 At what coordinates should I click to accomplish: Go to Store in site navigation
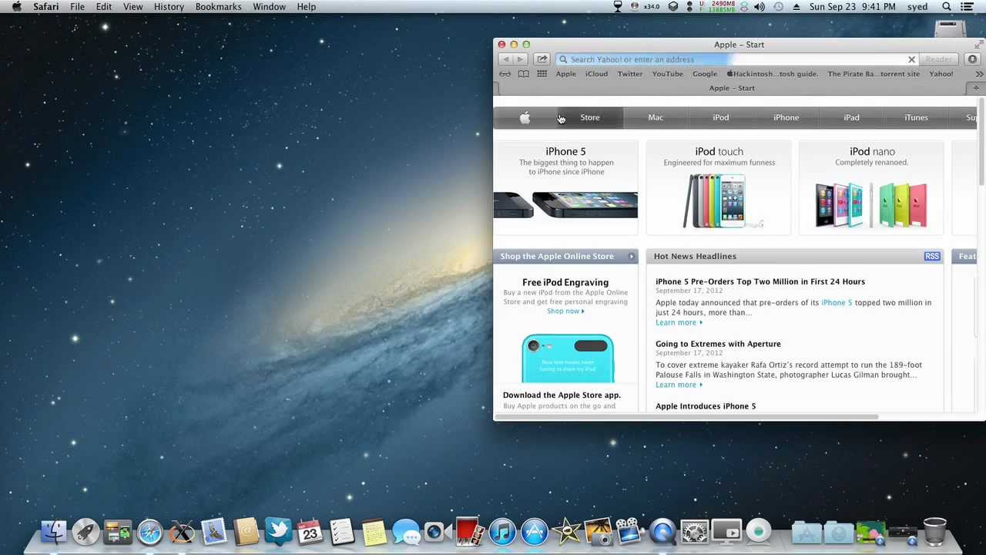589,117
